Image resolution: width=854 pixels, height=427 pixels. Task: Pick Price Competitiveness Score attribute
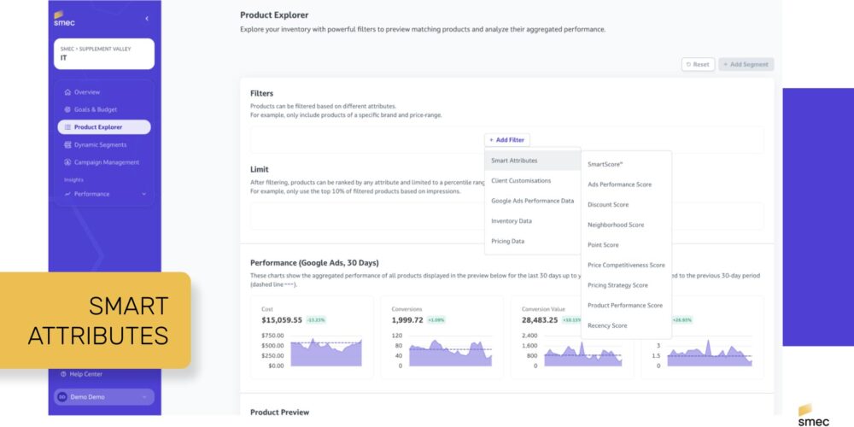pyautogui.click(x=626, y=266)
